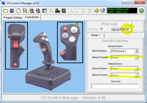Click inside the Comment text field

pos(115,86)
